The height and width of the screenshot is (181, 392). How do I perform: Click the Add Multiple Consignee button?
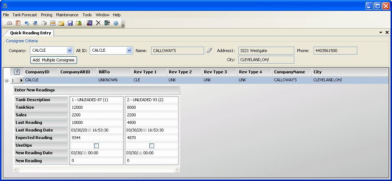[x=54, y=60]
